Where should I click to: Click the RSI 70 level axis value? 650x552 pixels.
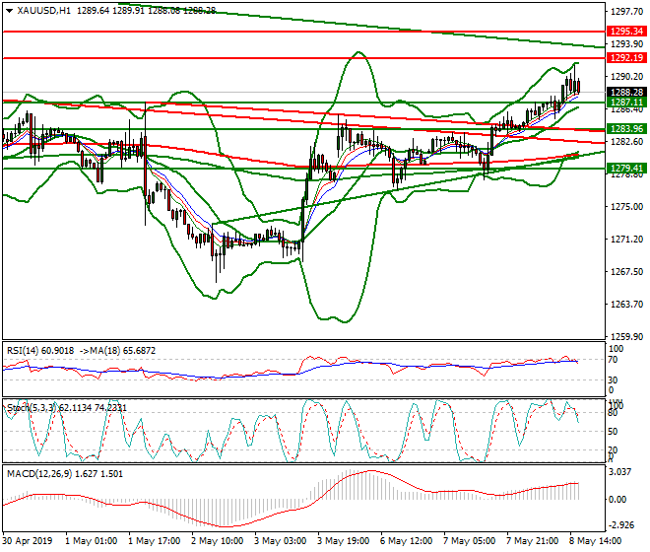tap(613, 360)
